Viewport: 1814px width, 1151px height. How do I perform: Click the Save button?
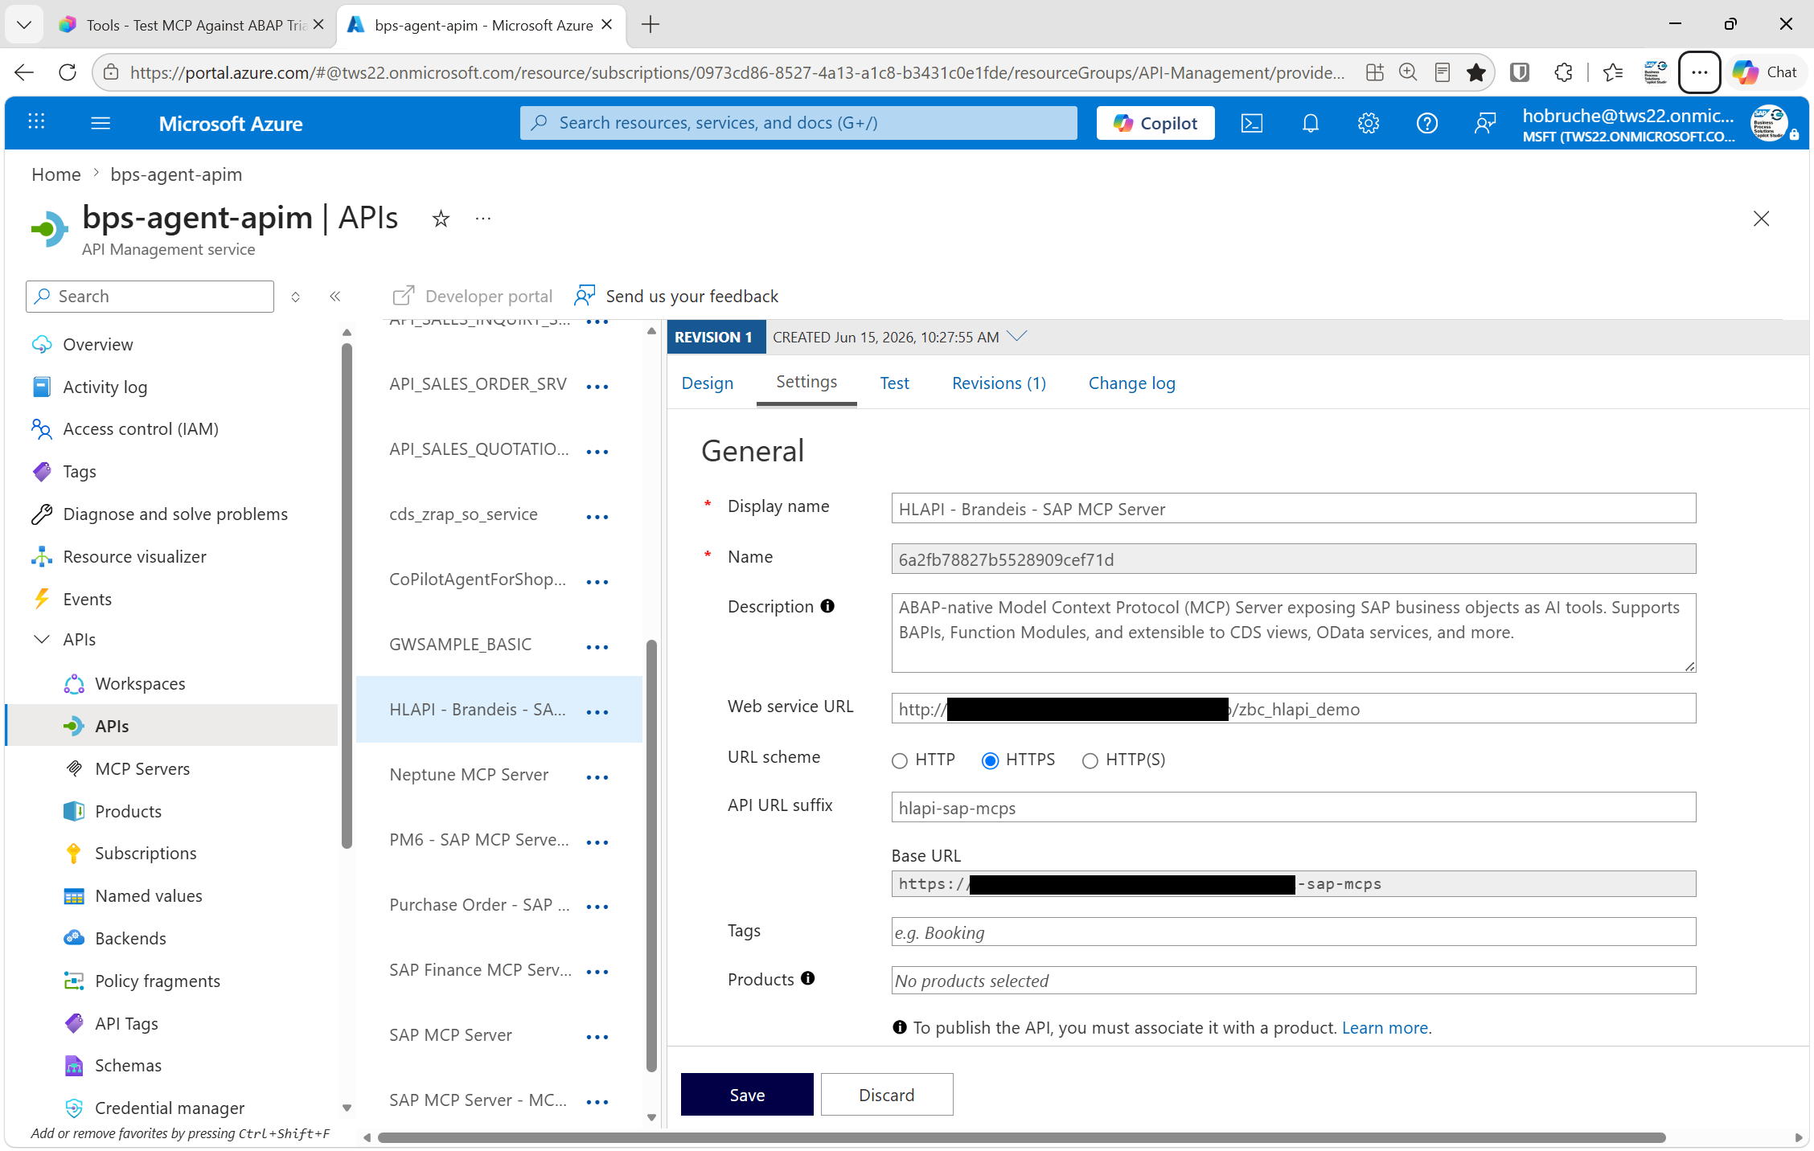[747, 1094]
